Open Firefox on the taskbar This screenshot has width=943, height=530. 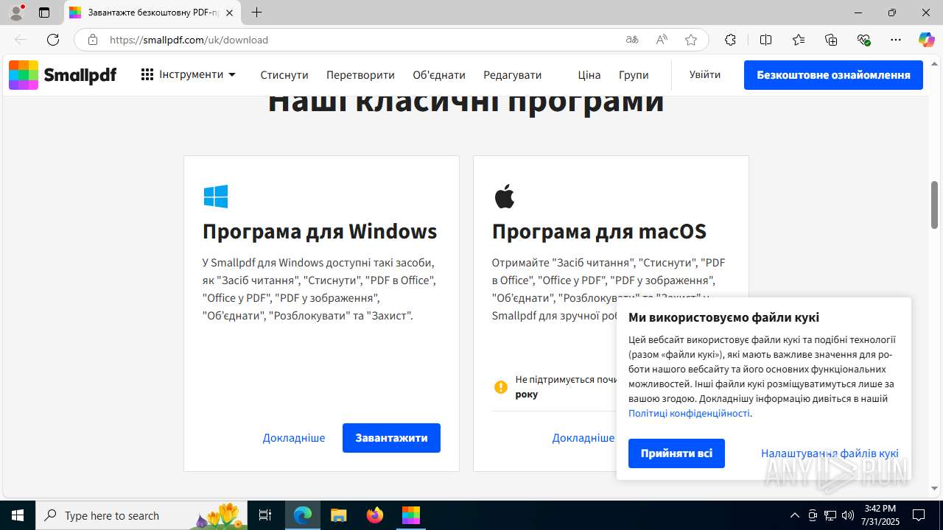[x=374, y=515]
